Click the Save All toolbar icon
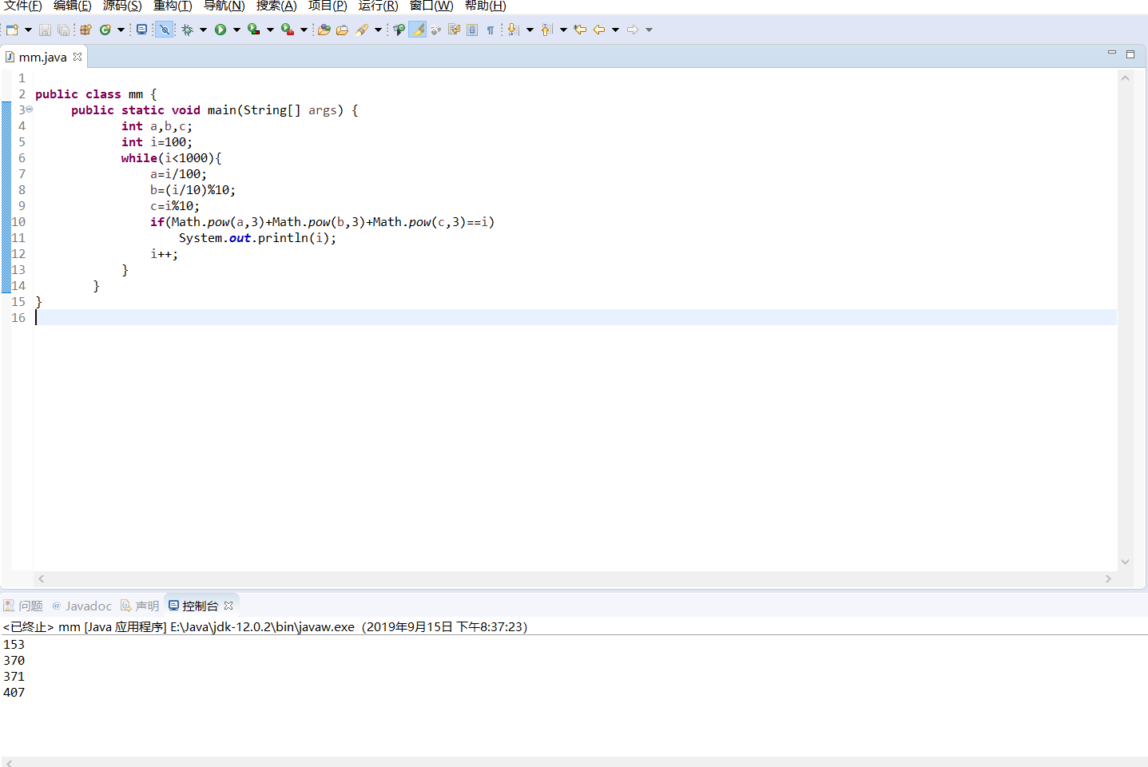Screen dimensions: 1148x767 pos(63,30)
